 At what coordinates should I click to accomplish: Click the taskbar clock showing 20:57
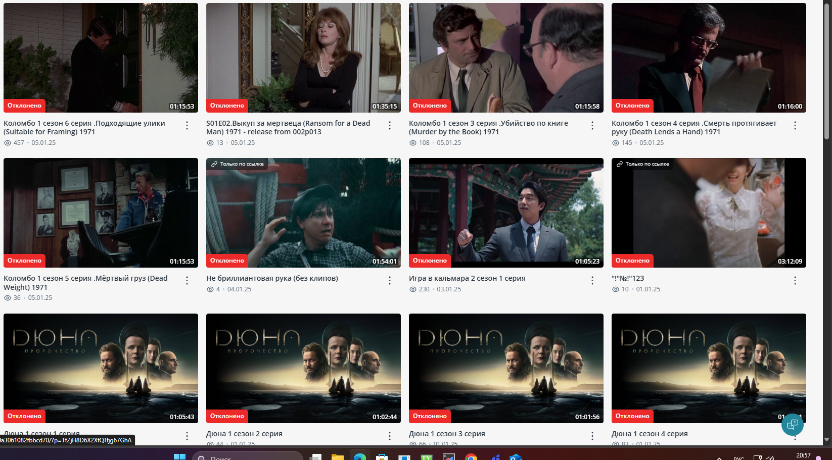(x=803, y=456)
